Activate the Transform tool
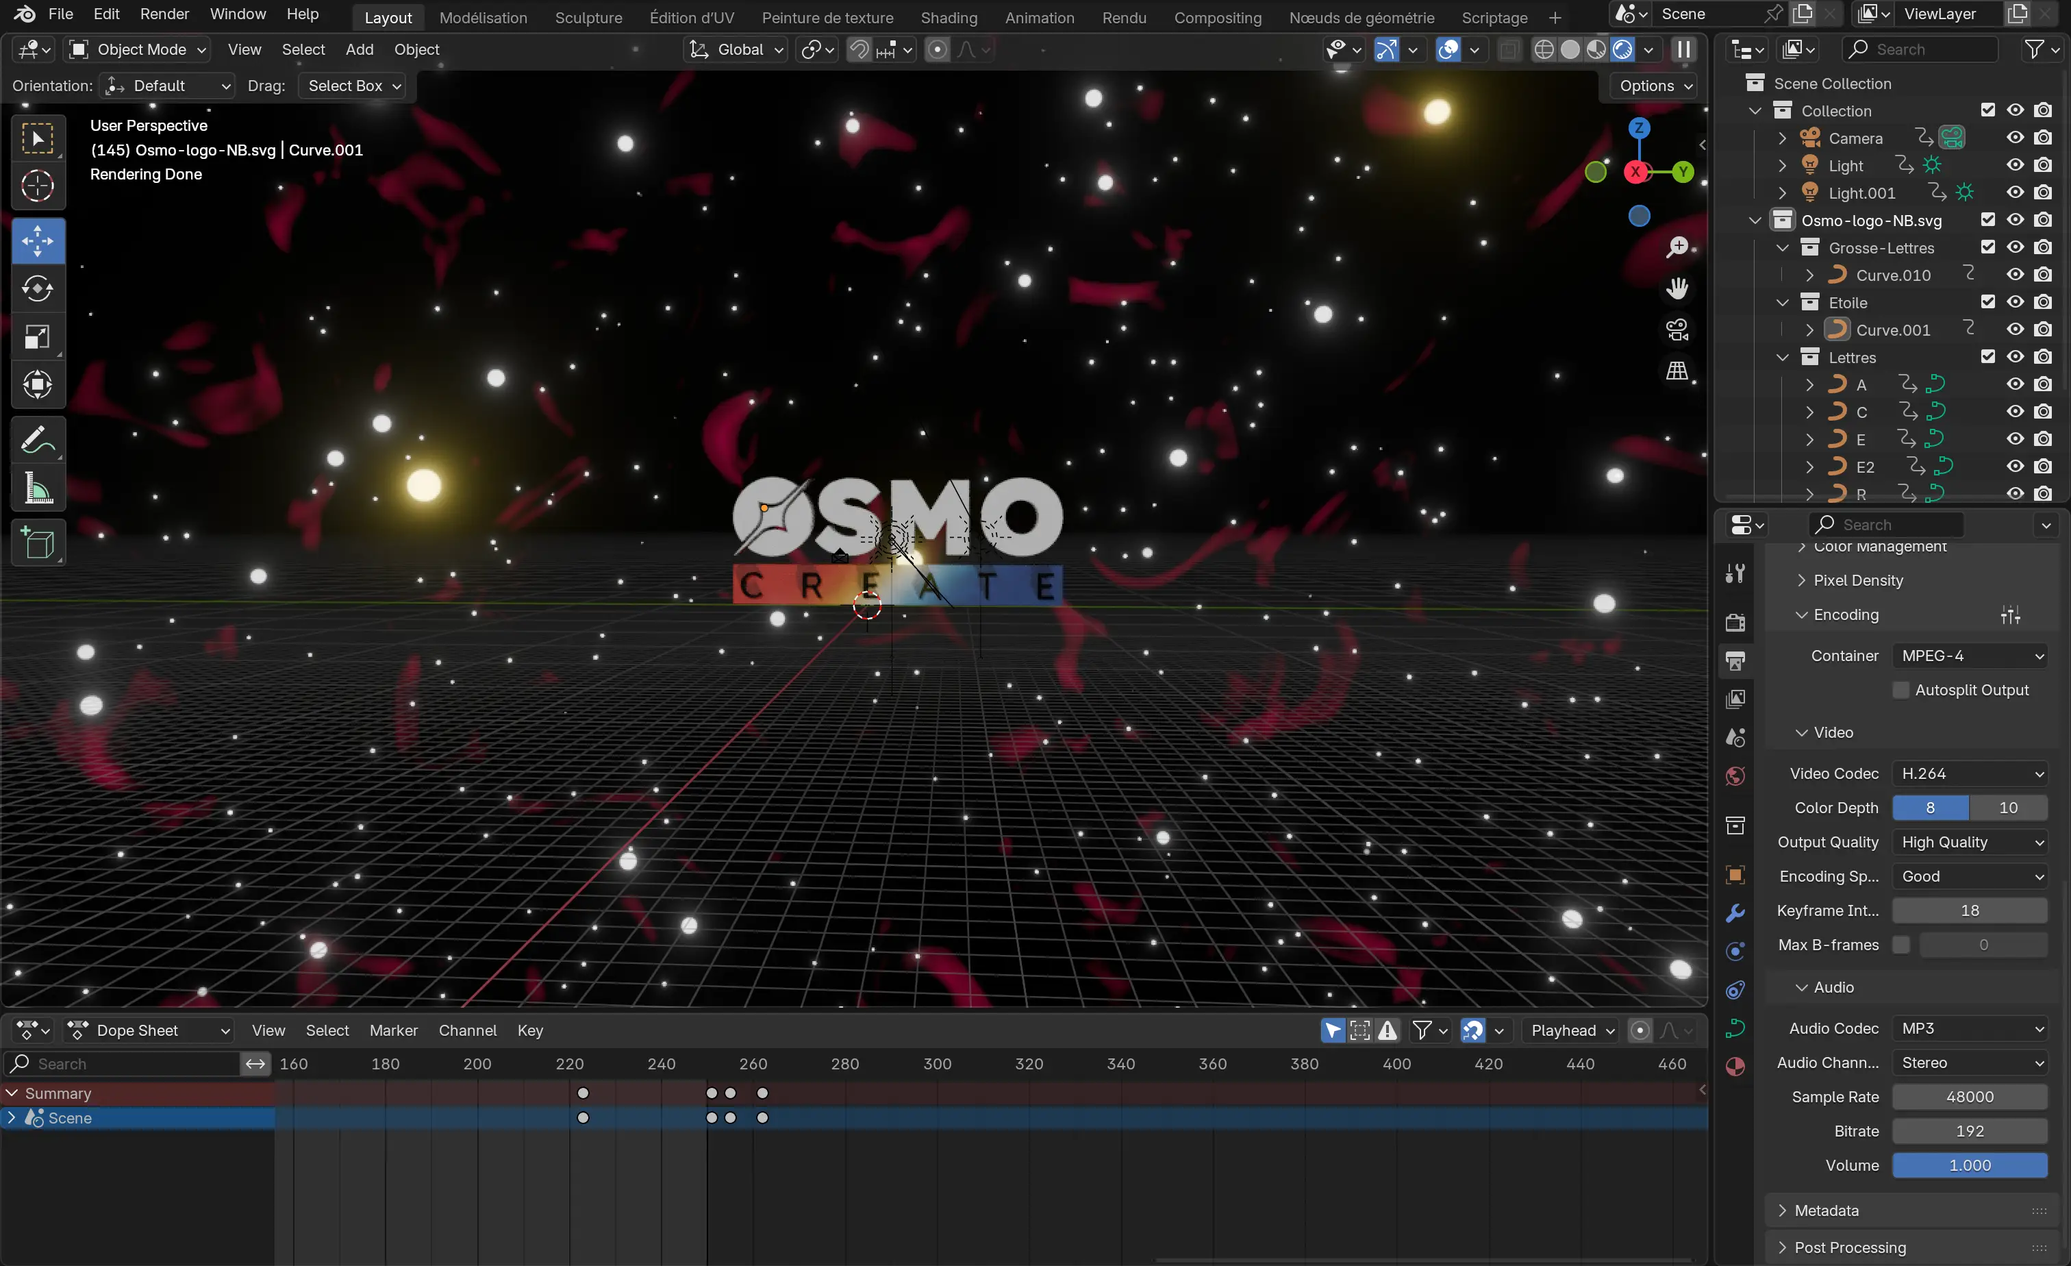Image resolution: width=2071 pixels, height=1266 pixels. [38, 385]
